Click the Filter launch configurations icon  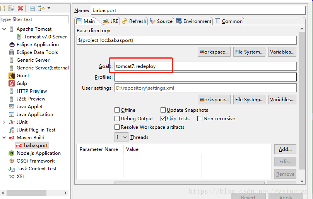41,9
